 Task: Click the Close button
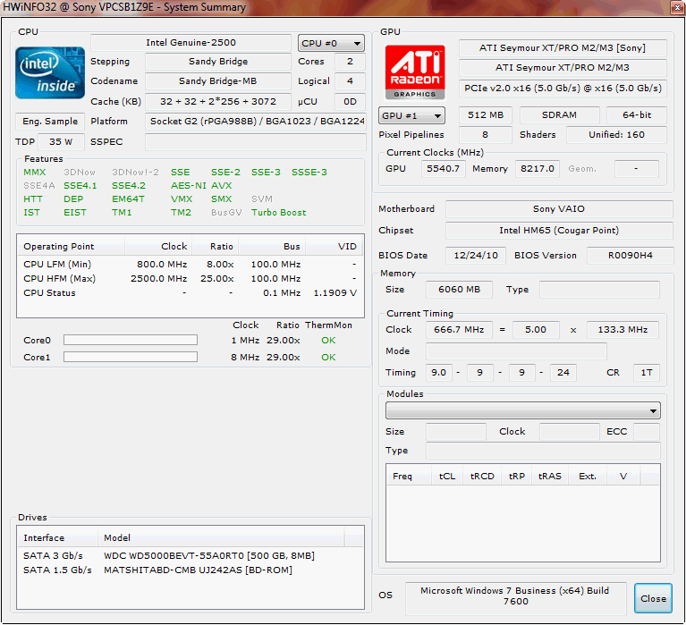tap(653, 598)
